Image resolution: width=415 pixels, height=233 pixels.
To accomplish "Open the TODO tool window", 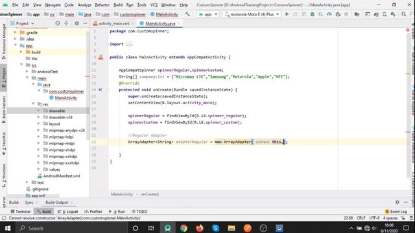I will pos(139,212).
